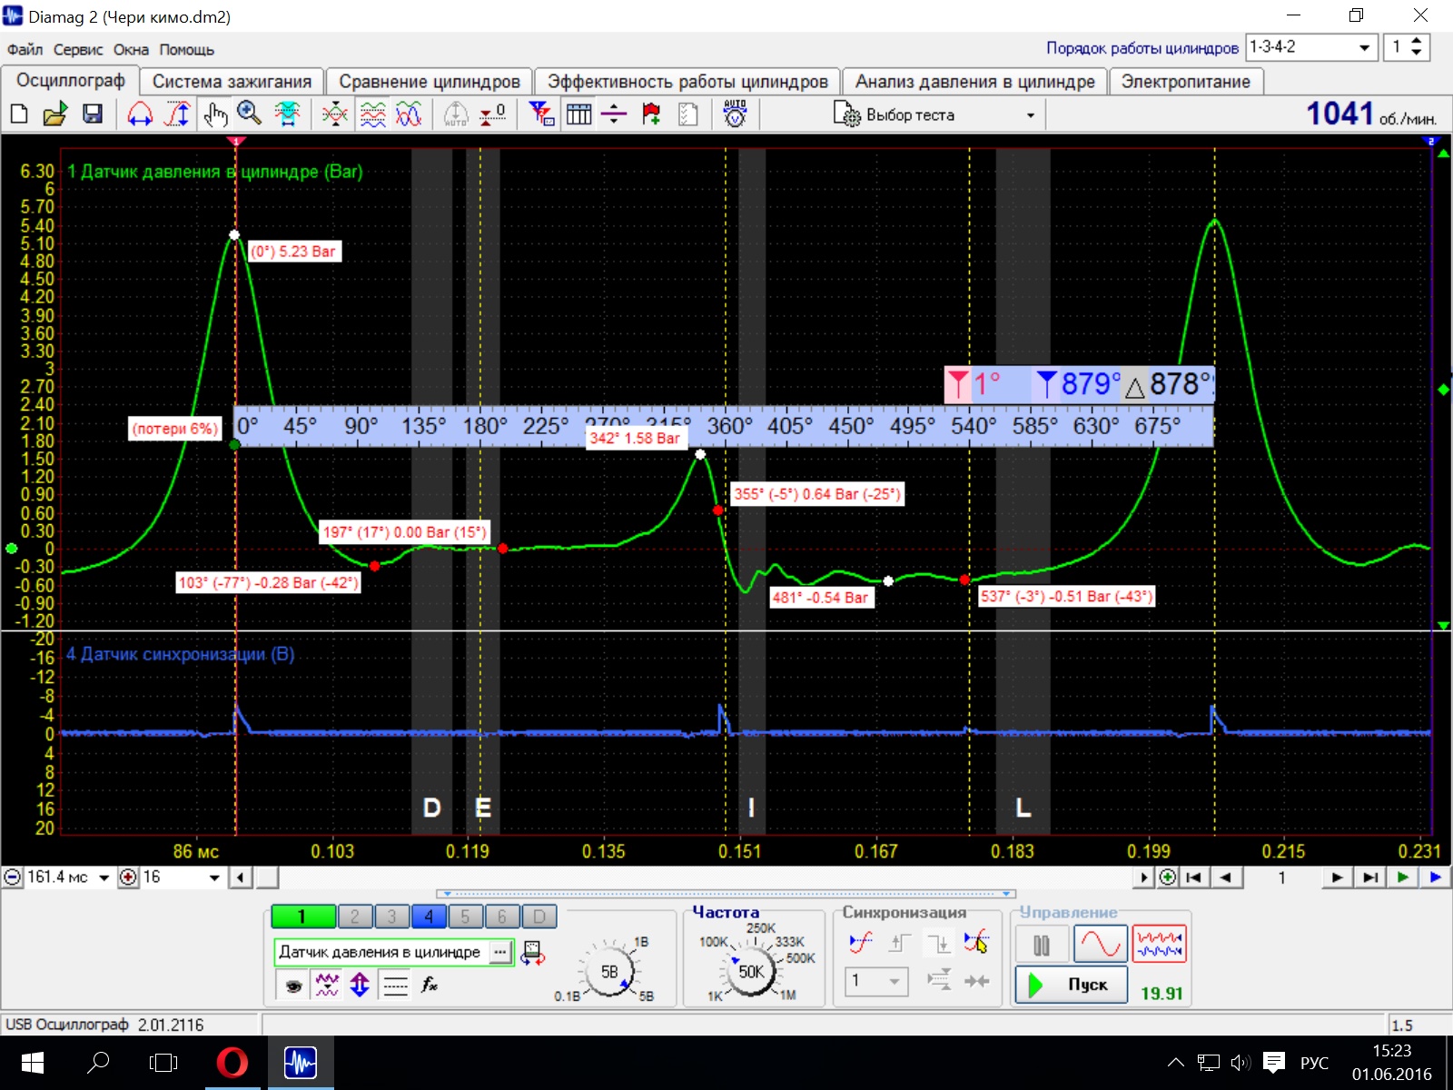Image resolution: width=1453 pixels, height=1090 pixels.
Task: Click the Opera browser taskbar icon
Action: 232,1062
